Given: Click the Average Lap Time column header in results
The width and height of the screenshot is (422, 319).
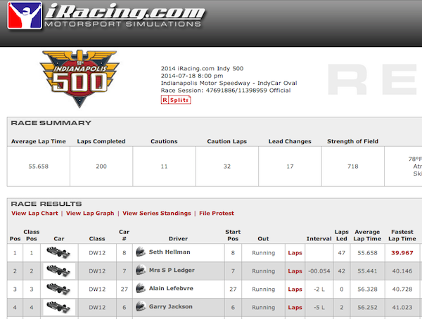Looking at the screenshot, I should coord(367,235).
